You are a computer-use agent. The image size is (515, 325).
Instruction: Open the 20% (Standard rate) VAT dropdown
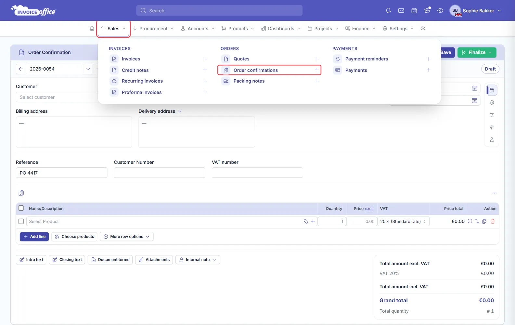[x=403, y=221]
